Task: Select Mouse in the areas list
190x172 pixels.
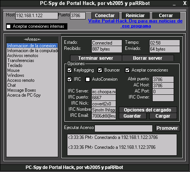Action: 32,70
